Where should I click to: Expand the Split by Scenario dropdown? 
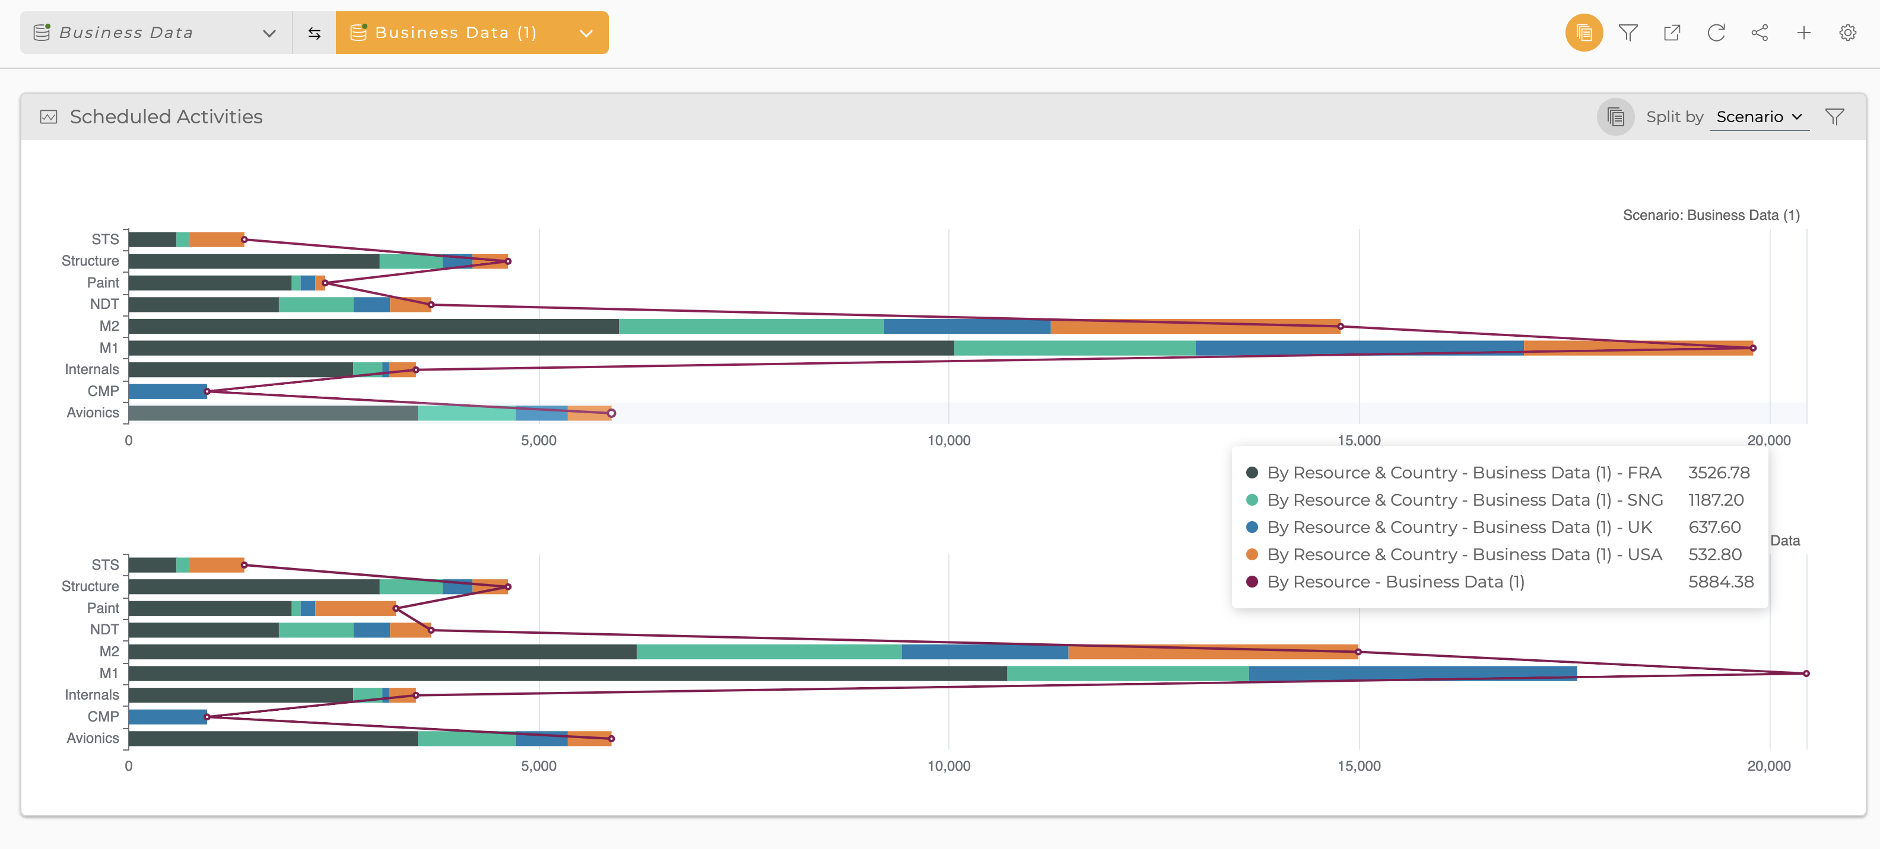[x=1759, y=117]
